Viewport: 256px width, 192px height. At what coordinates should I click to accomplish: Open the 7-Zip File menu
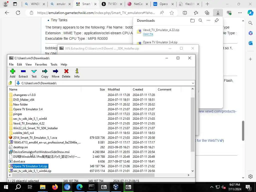coord(11,64)
